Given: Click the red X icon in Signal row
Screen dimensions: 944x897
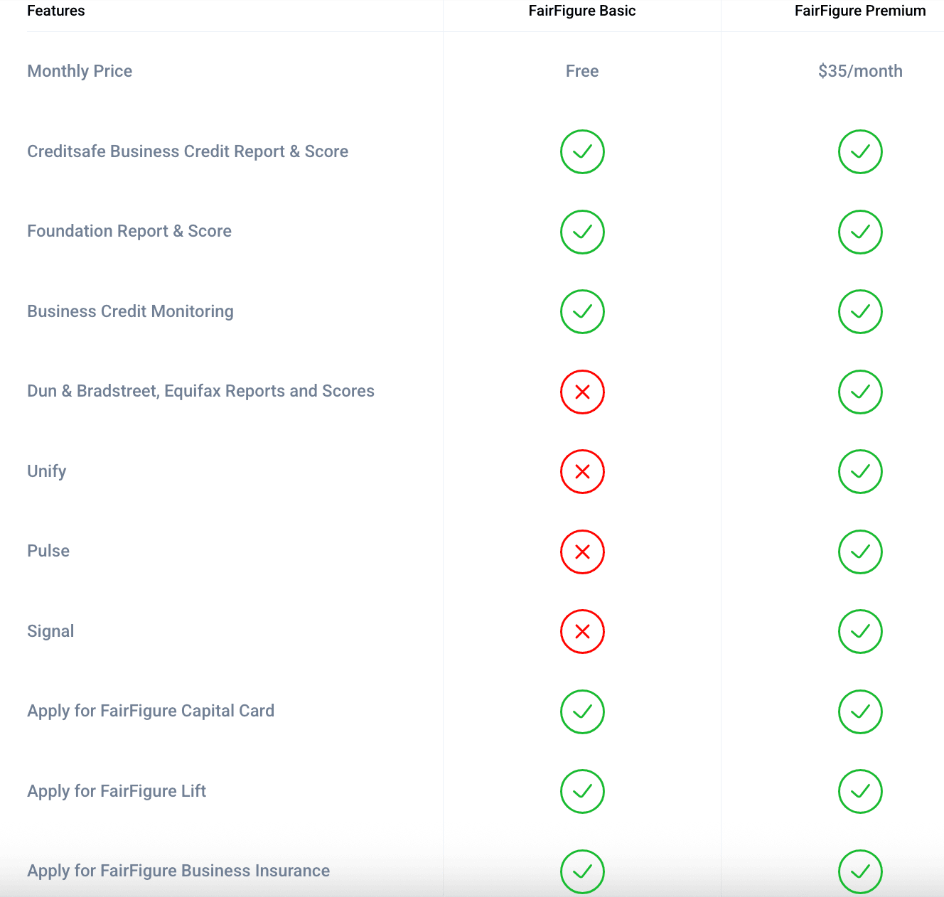Looking at the screenshot, I should (x=582, y=631).
